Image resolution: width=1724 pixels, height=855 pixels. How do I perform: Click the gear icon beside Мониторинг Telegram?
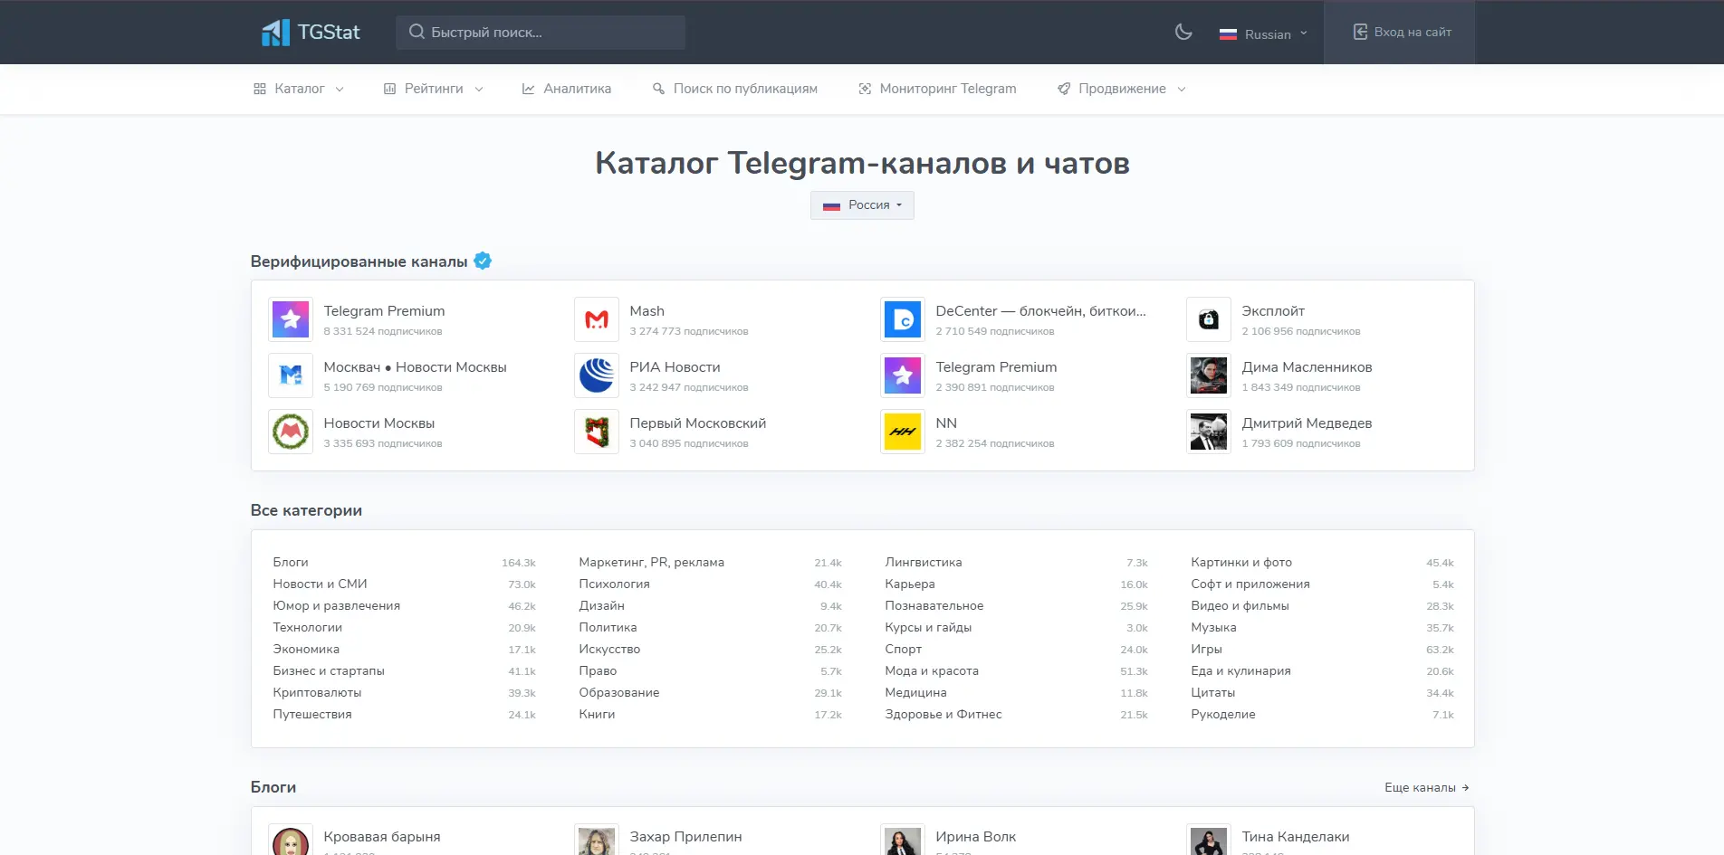tap(863, 88)
